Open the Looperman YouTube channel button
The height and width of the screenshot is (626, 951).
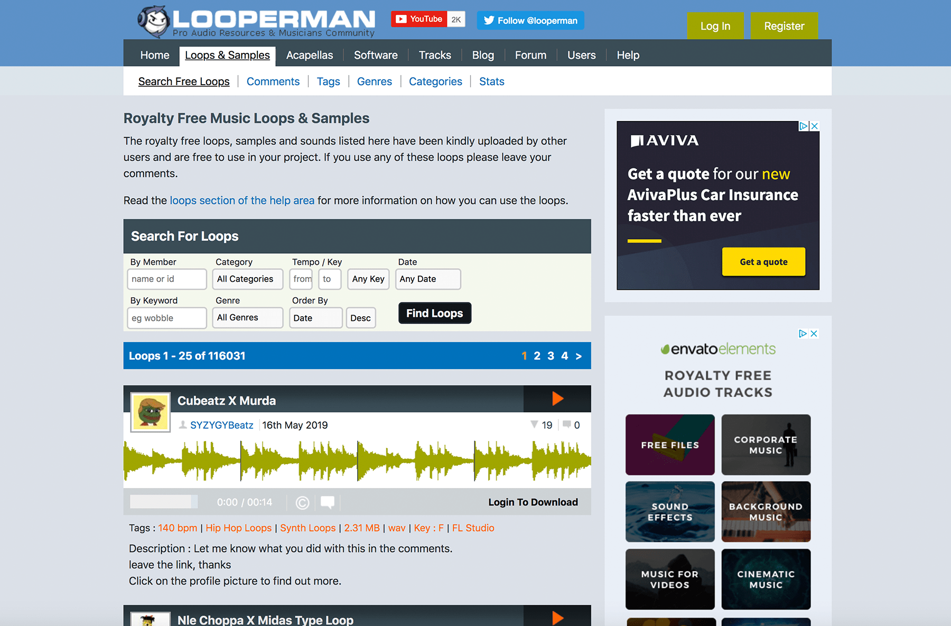tap(428, 20)
